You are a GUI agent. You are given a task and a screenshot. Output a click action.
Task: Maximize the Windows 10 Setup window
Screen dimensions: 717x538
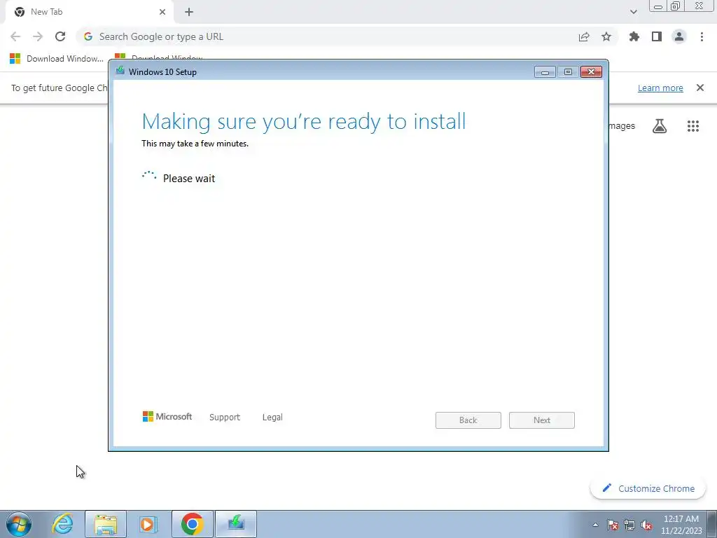(568, 72)
